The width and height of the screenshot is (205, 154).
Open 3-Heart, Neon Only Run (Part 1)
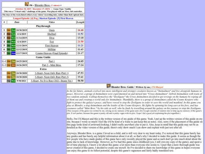[52, 73]
